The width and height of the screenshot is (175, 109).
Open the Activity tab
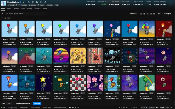pyautogui.click(x=30, y=9)
